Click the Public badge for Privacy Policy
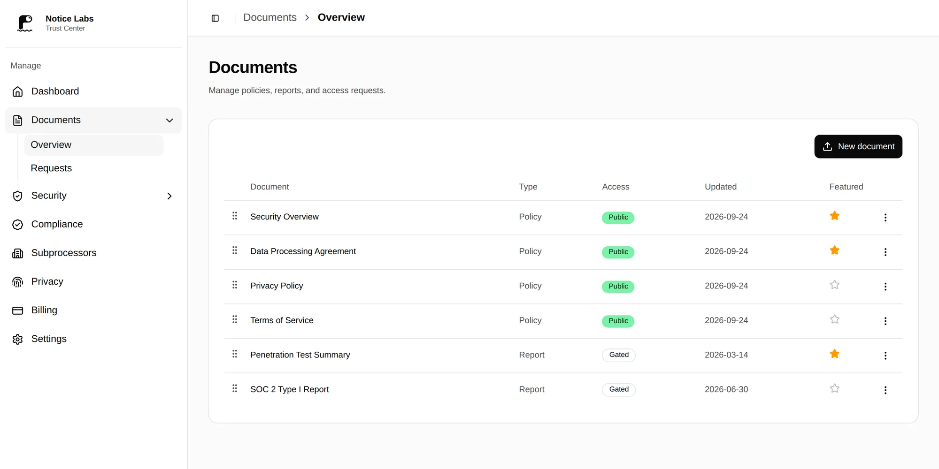The image size is (939, 469). 618,287
